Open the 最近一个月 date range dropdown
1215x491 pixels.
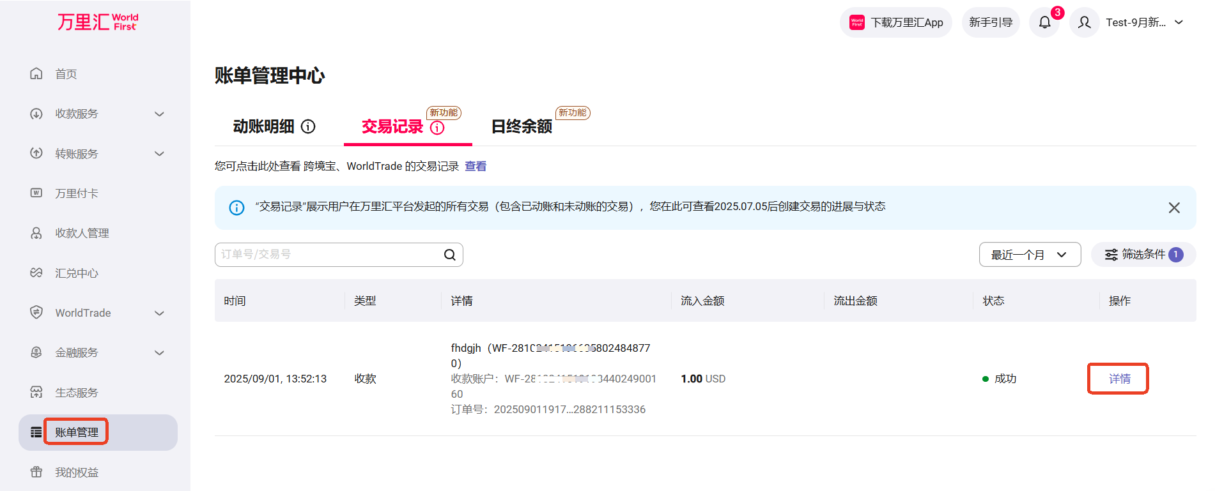(x=1029, y=255)
